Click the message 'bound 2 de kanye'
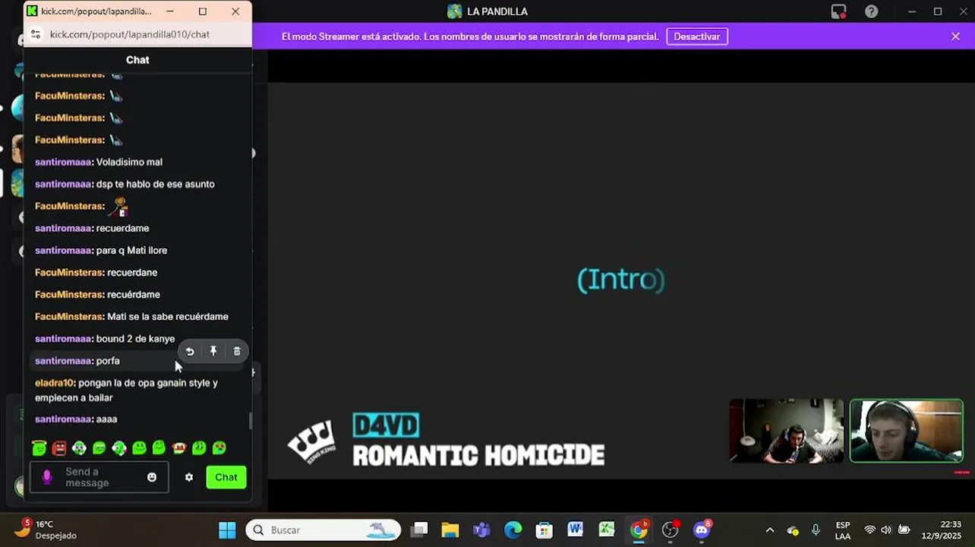Viewport: 975px width, 547px height. coord(135,339)
